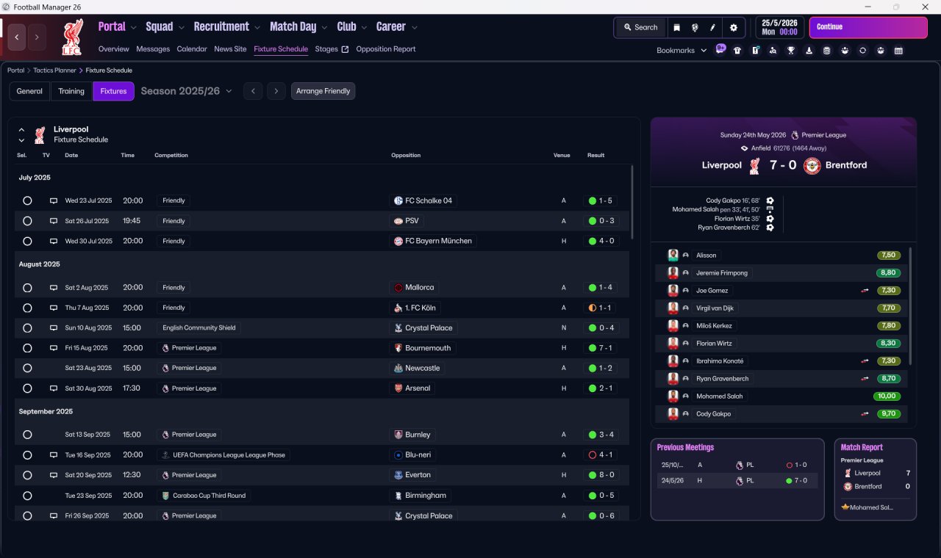Go to previous season with left arrow
The width and height of the screenshot is (941, 558).
(x=252, y=91)
